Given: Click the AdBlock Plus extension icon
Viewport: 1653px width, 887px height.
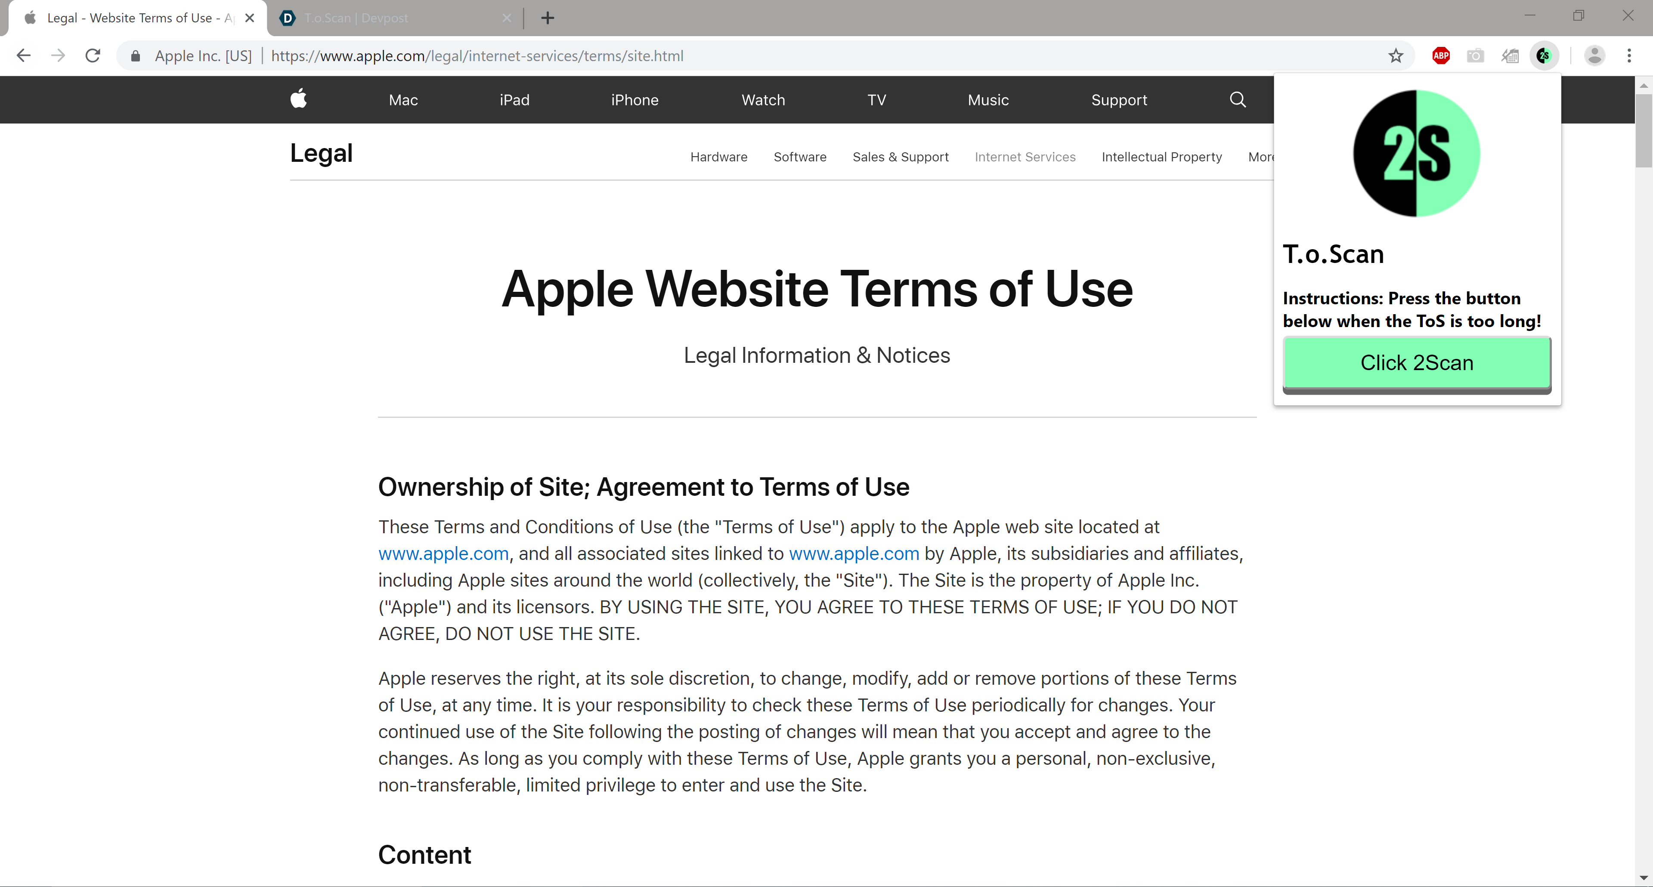Looking at the screenshot, I should (1441, 56).
